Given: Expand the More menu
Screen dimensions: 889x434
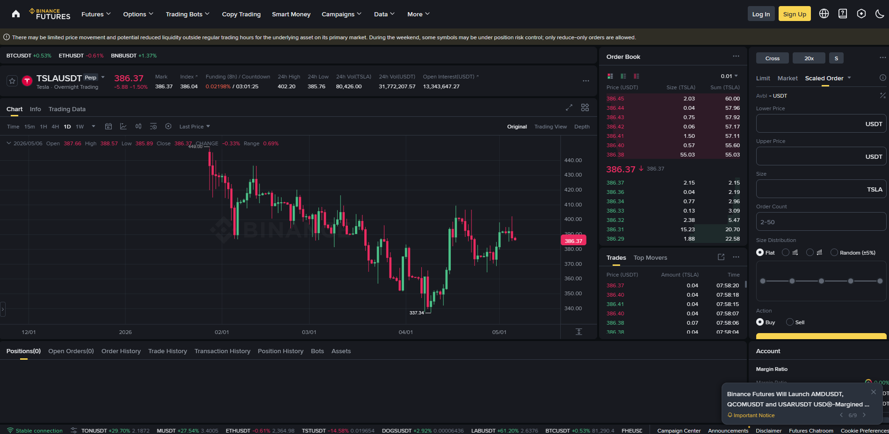Looking at the screenshot, I should (x=418, y=14).
